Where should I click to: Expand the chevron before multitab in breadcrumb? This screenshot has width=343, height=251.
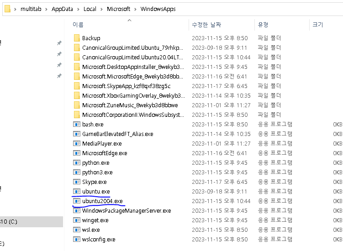pos(15,9)
